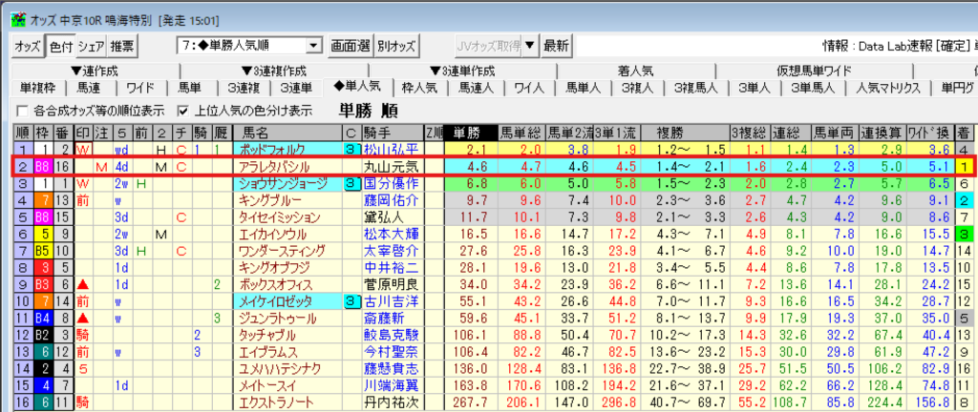Screen dimensions: 978x412
Task: Click the orange frame 7 cell for キングブルー
Action: point(43,200)
